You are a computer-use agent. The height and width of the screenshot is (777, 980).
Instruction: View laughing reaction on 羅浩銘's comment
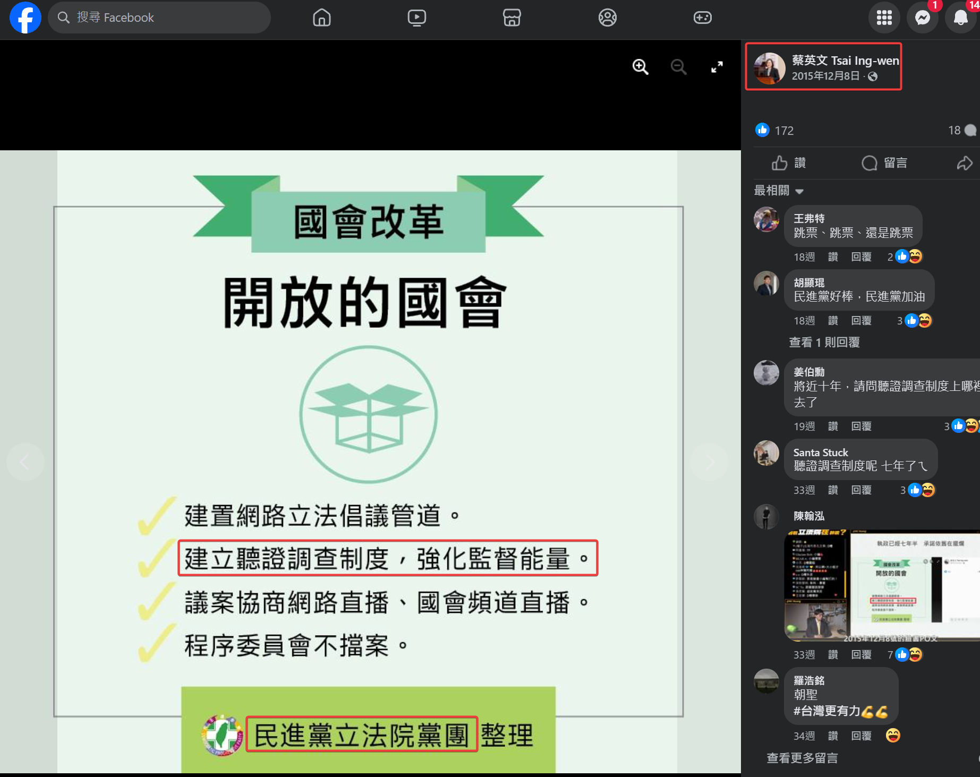[893, 736]
